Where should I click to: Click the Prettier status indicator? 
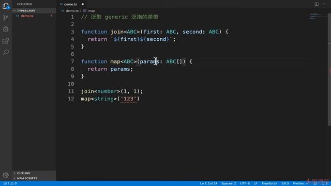[x=301, y=183]
